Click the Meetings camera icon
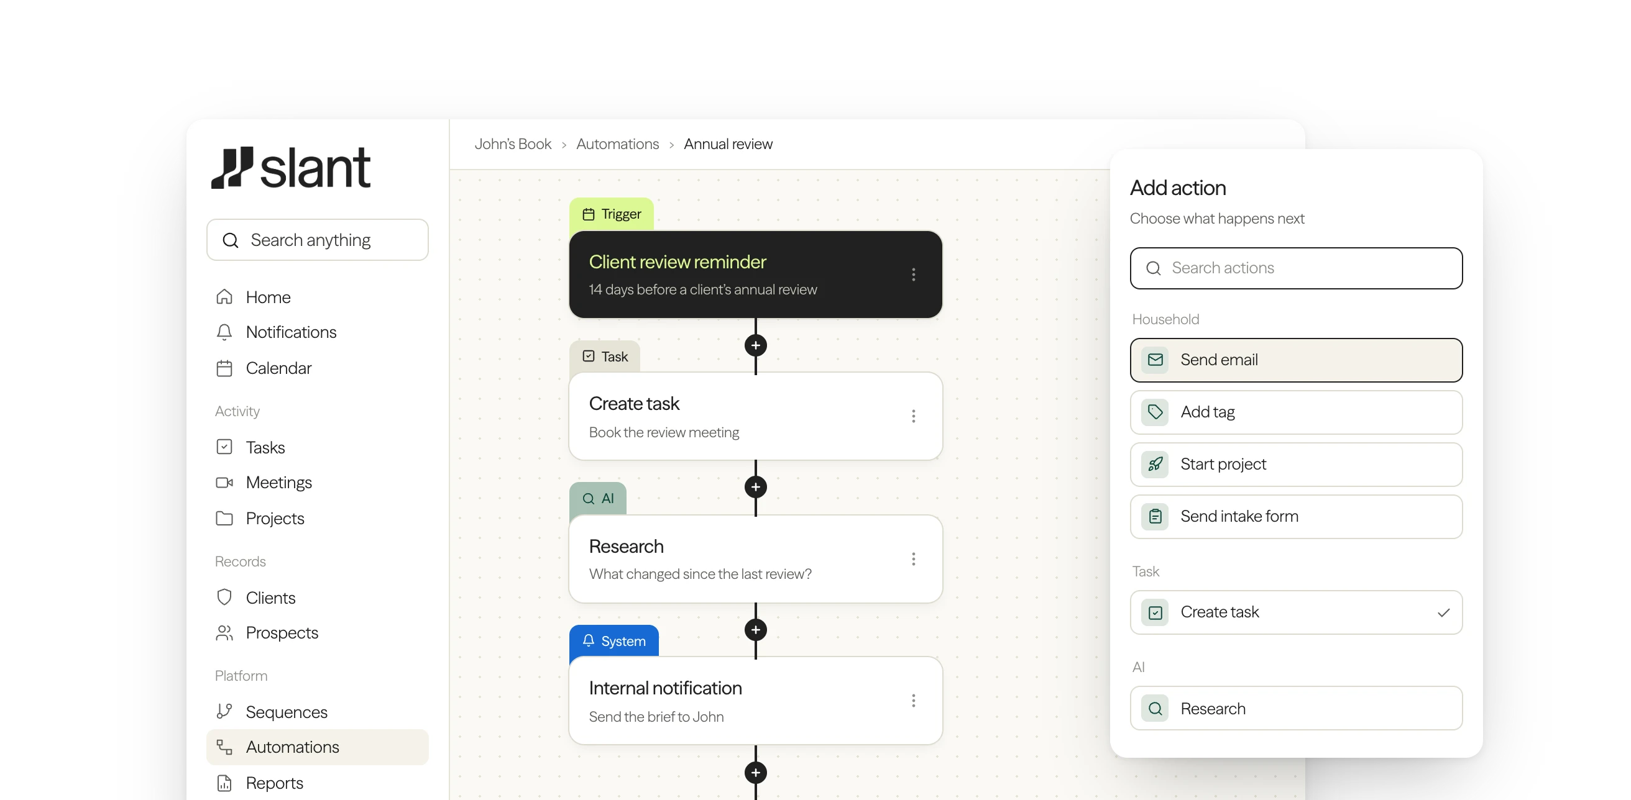 click(224, 483)
